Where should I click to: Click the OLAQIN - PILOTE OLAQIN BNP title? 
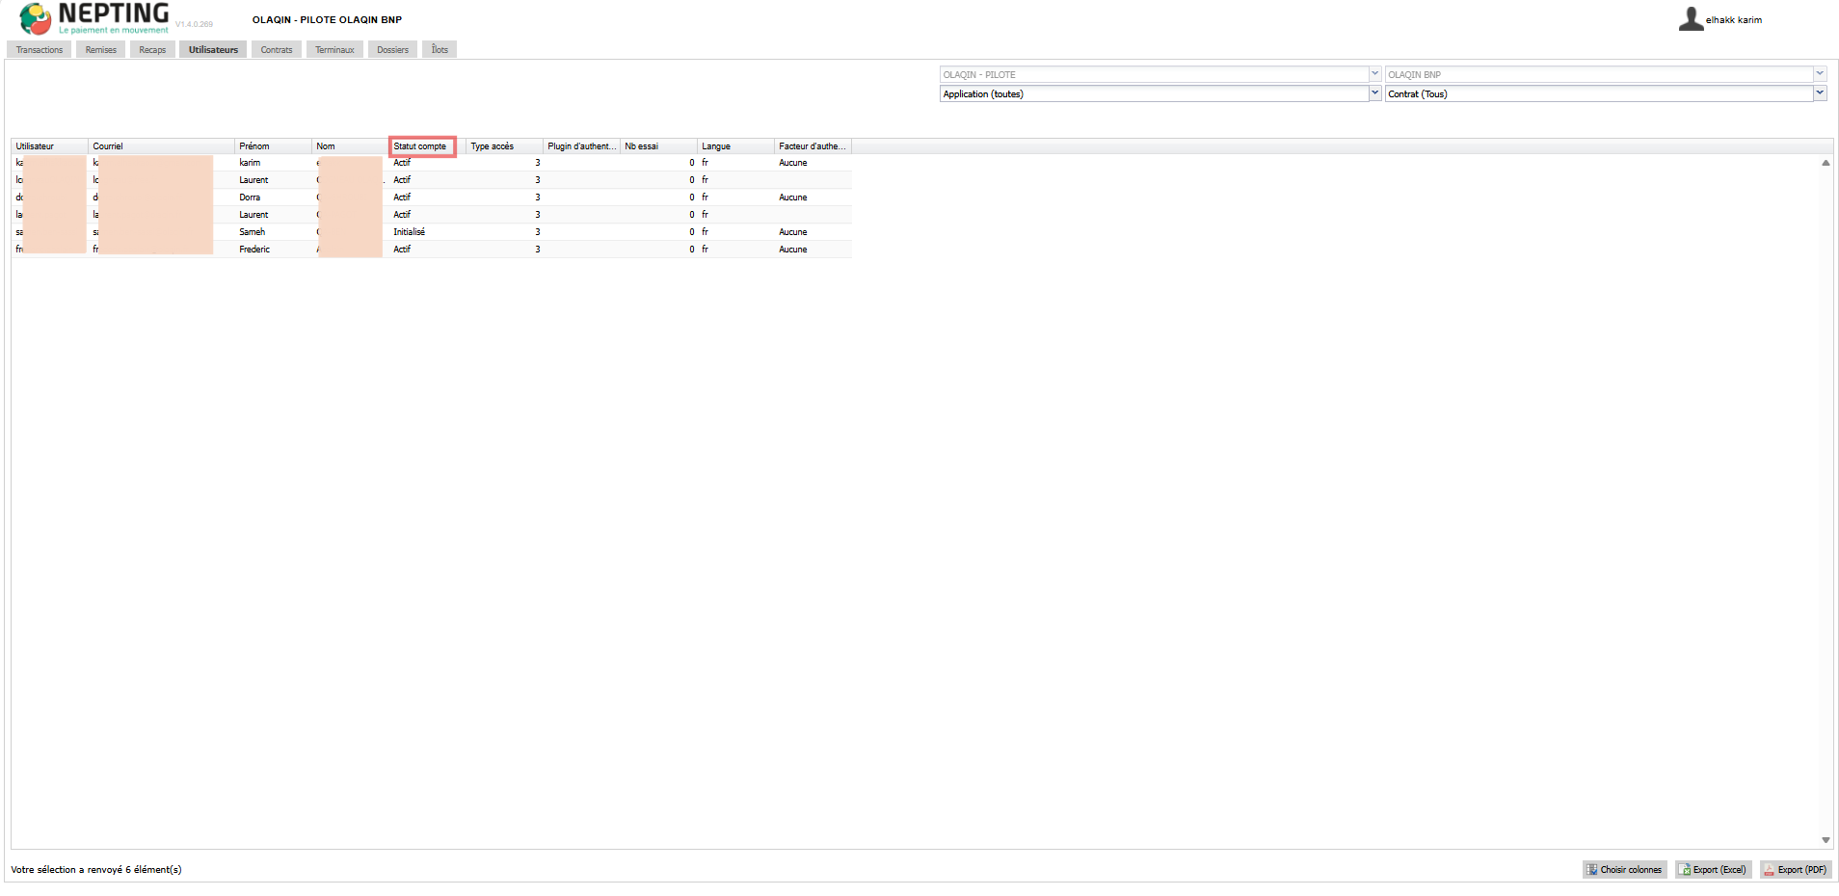click(x=327, y=19)
